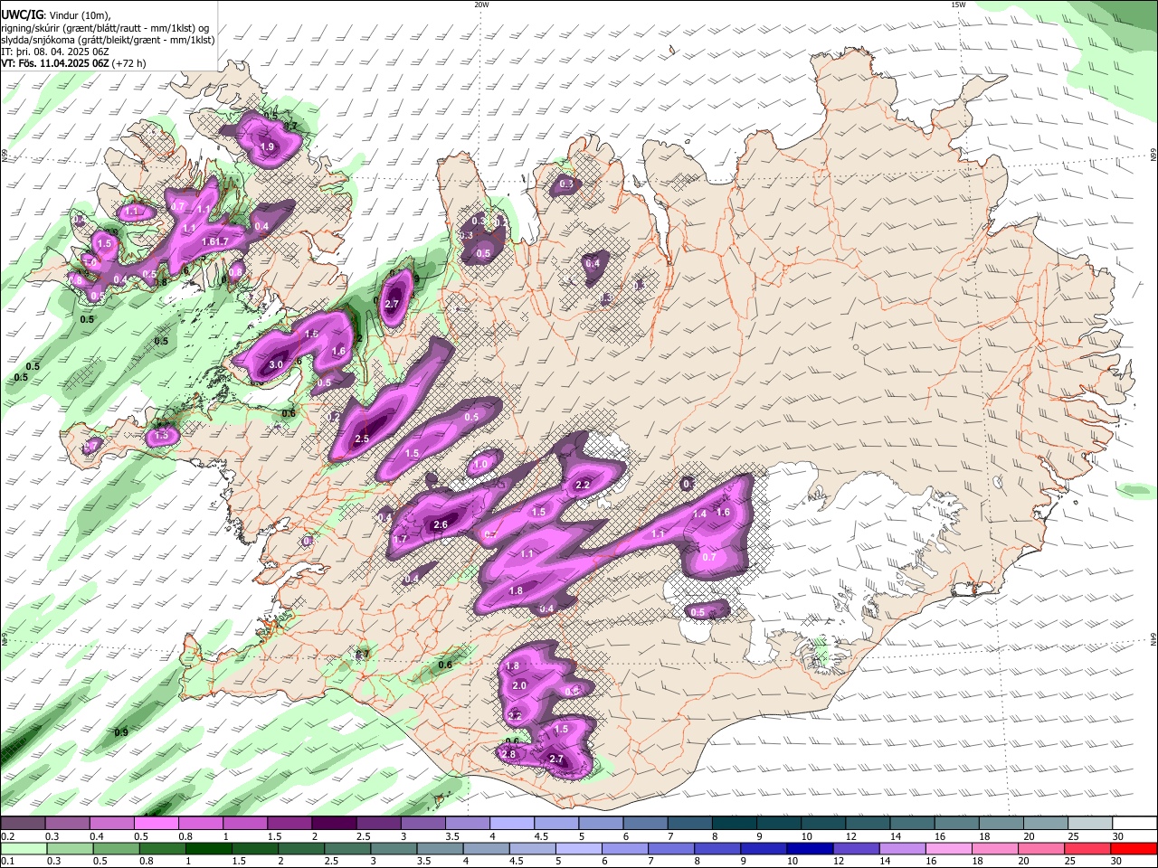
Task: Select the 1.3 value on the western peninsula
Action: (x=162, y=436)
